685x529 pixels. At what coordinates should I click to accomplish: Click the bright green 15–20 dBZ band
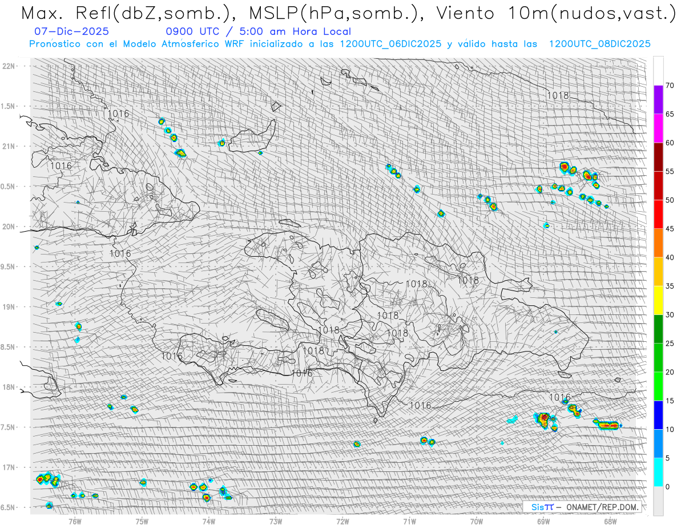pos(658,386)
